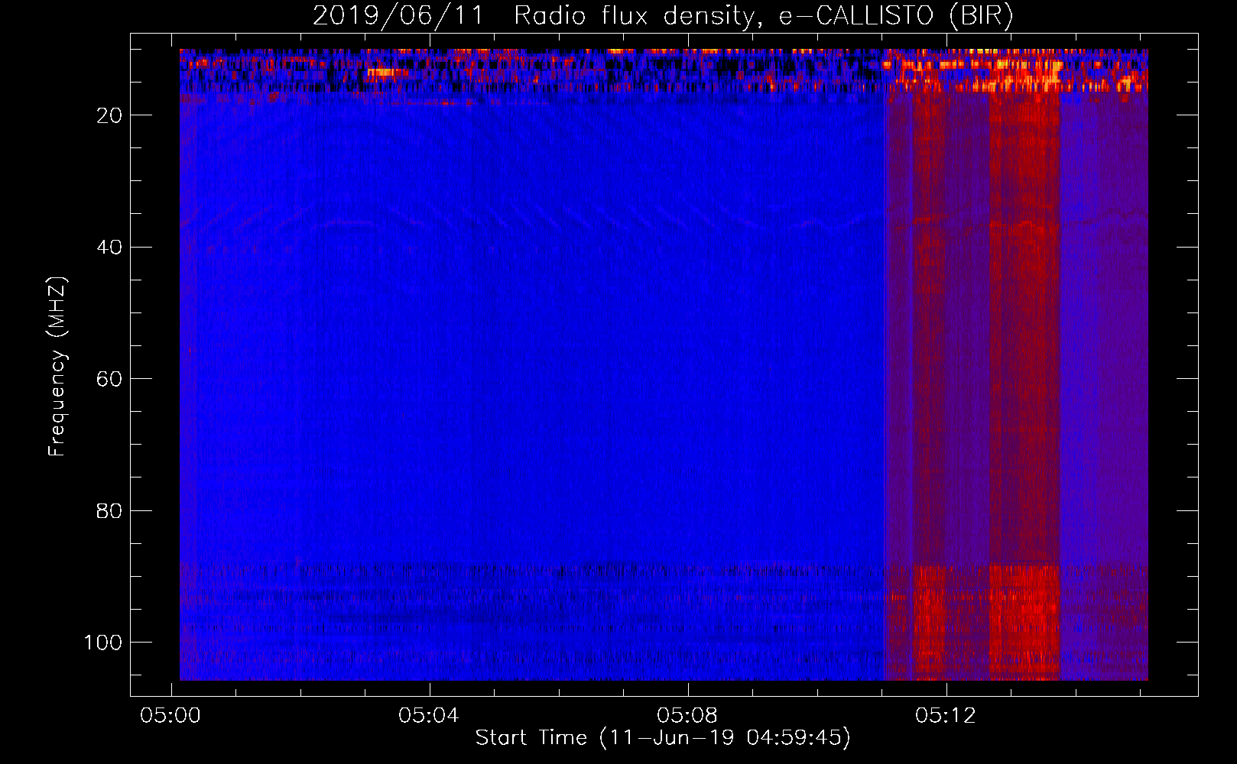Click the 20 MHz frequency tick label
The image size is (1237, 764).
pyautogui.click(x=110, y=115)
